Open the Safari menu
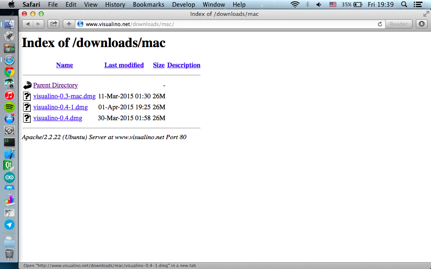The height and width of the screenshot is (269, 431). click(x=31, y=4)
